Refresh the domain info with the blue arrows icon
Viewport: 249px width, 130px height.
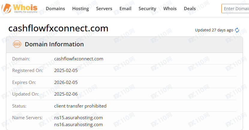tap(237, 30)
